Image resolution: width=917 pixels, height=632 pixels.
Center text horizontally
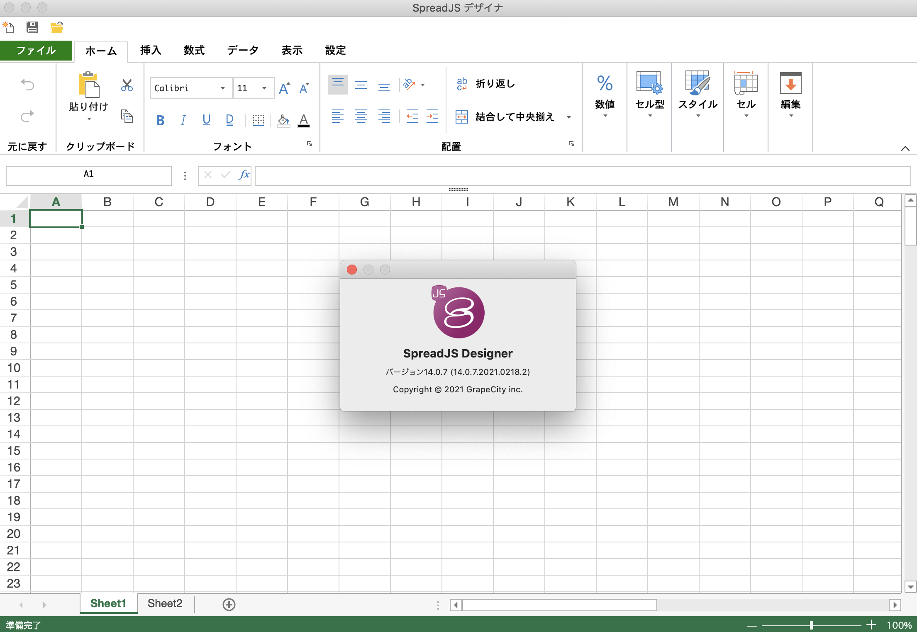tap(361, 116)
